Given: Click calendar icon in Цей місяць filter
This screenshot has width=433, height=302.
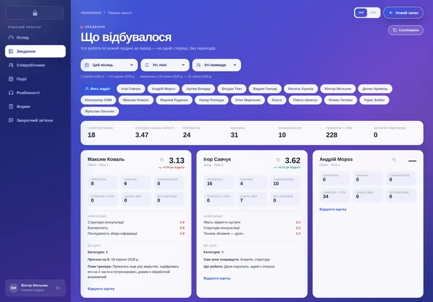Looking at the screenshot, I should tap(87, 65).
